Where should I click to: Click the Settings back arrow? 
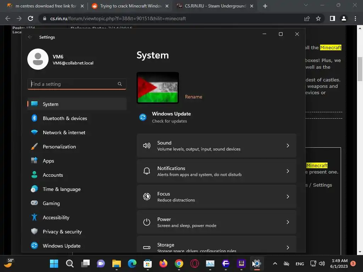click(30, 37)
